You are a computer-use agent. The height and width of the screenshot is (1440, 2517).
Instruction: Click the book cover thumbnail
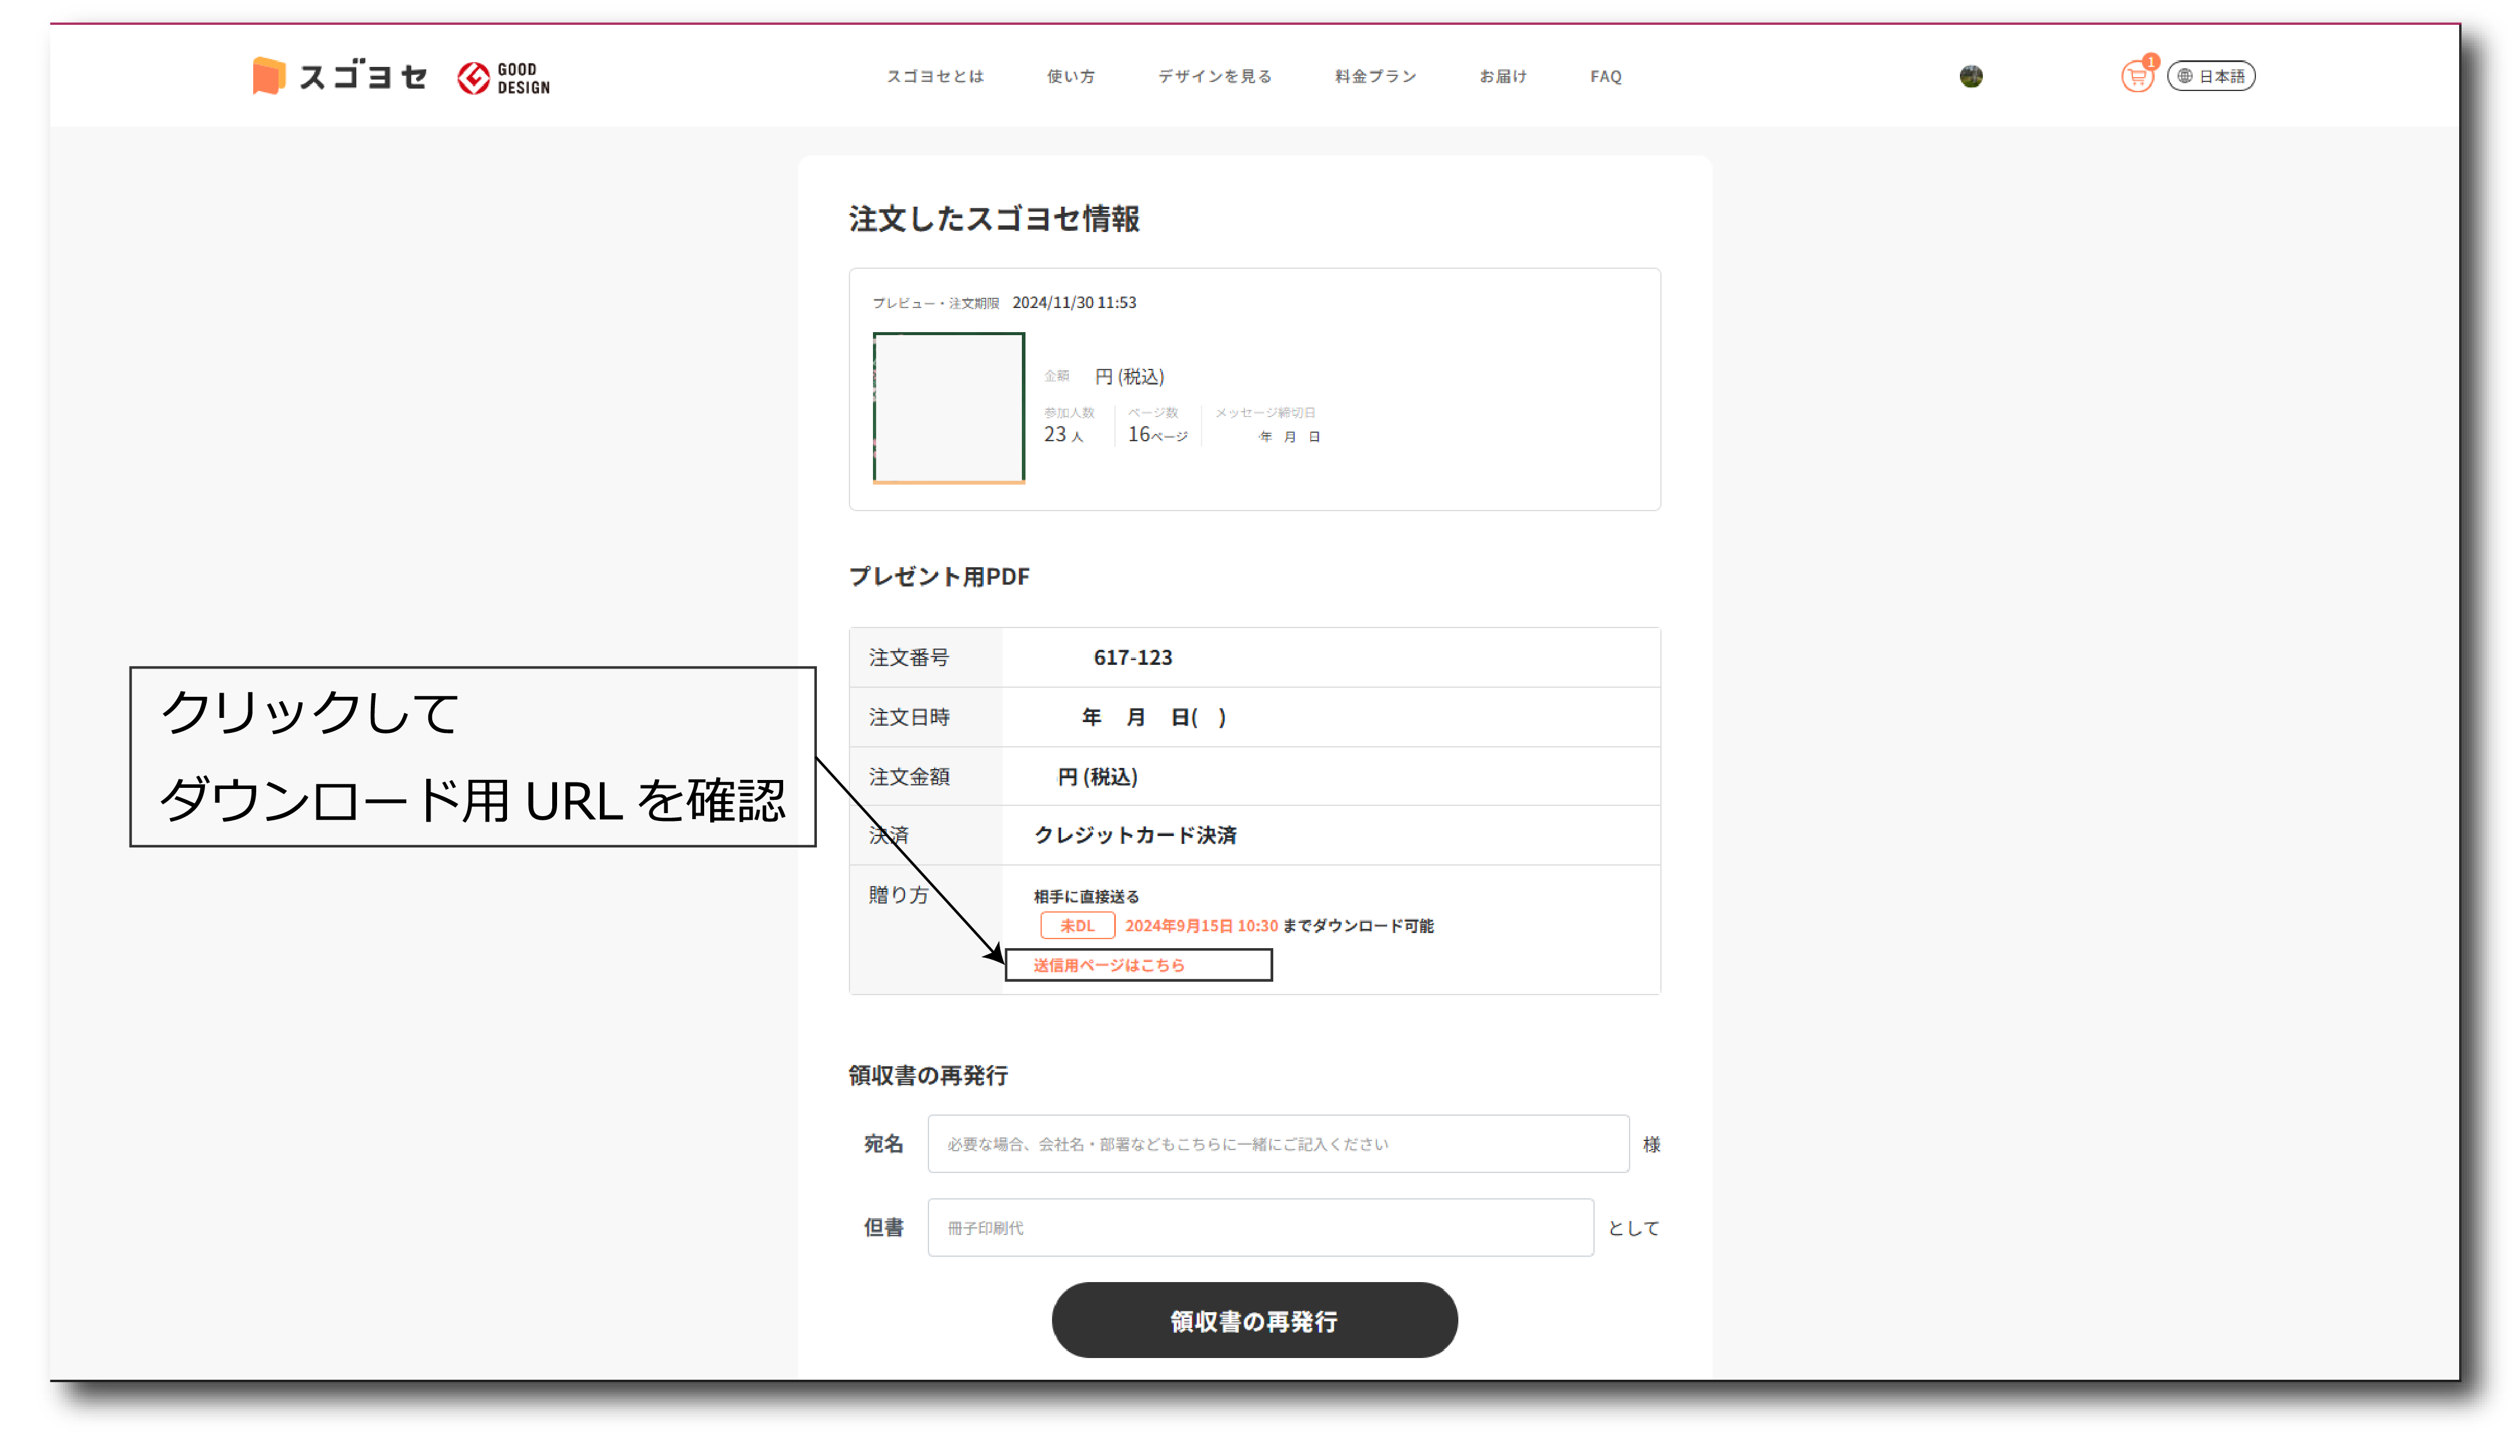(948, 407)
